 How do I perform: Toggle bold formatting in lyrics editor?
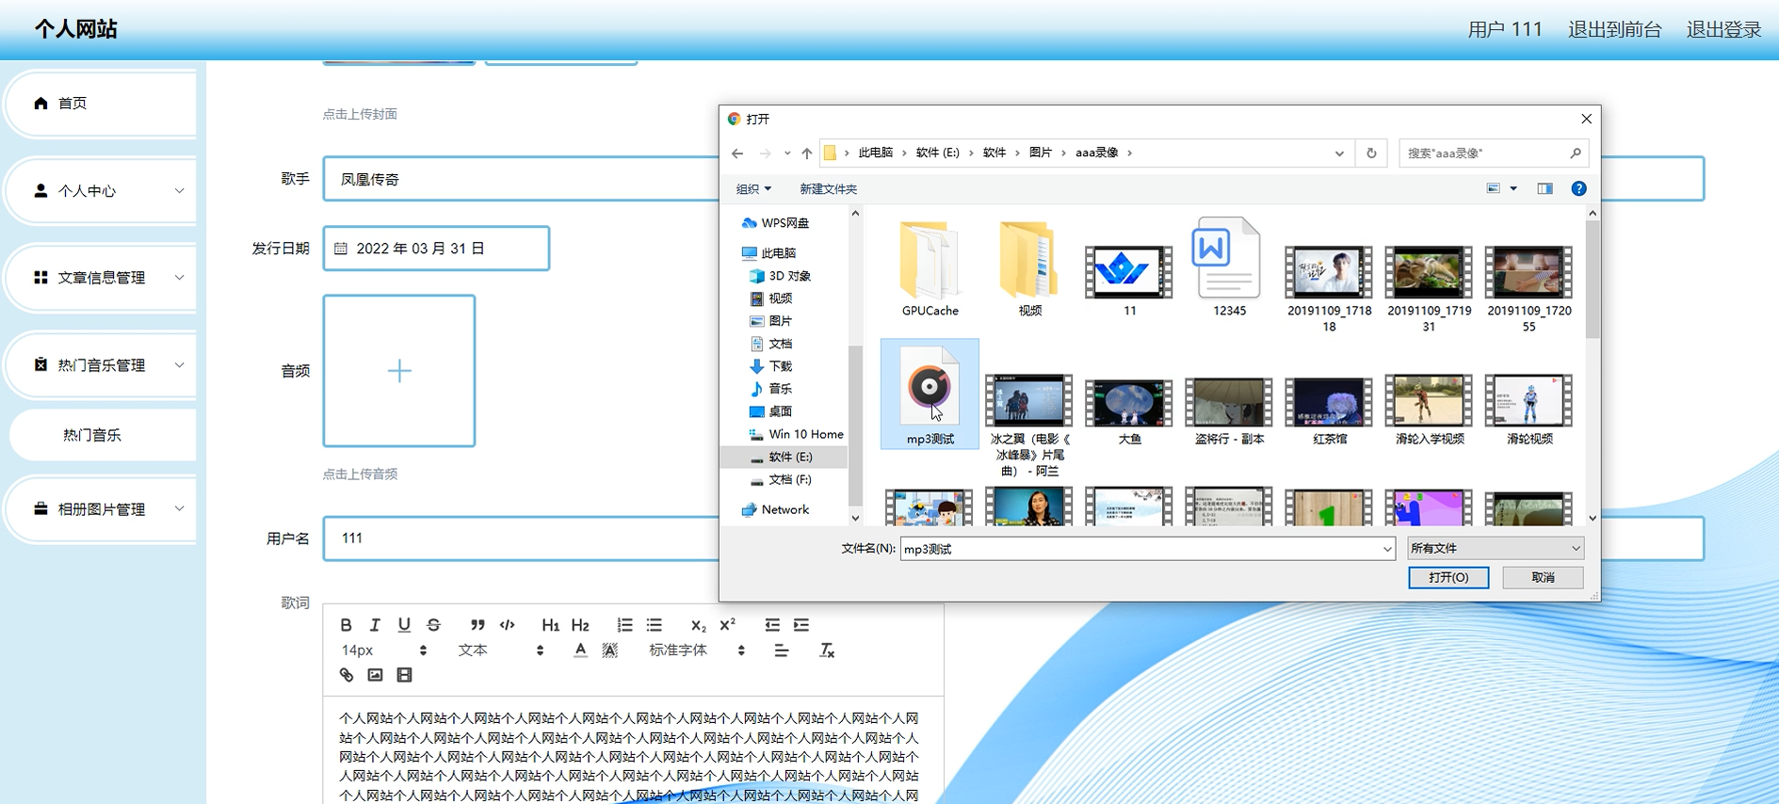tap(346, 625)
